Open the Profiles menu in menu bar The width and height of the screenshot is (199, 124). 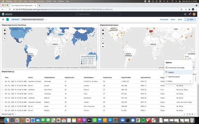[49, 1]
